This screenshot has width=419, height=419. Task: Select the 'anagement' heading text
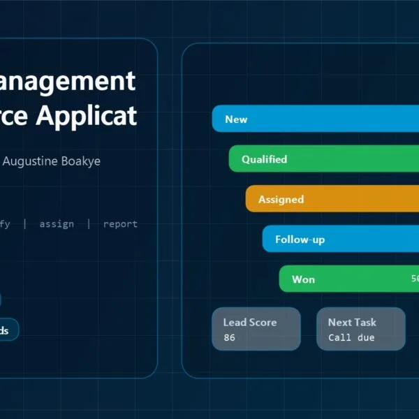click(x=68, y=83)
